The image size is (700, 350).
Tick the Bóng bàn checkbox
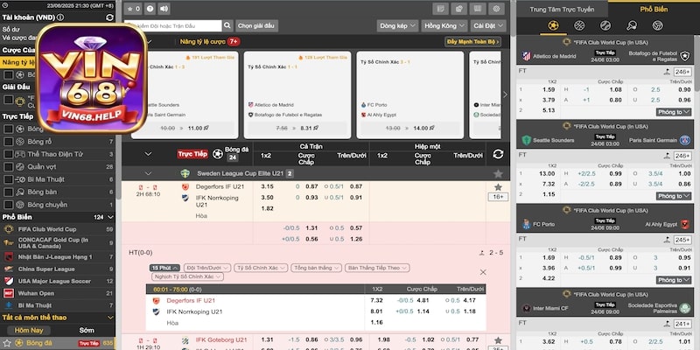tap(8, 192)
